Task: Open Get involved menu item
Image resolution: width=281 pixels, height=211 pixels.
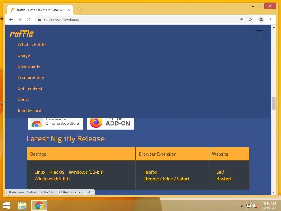Action: 30,88
